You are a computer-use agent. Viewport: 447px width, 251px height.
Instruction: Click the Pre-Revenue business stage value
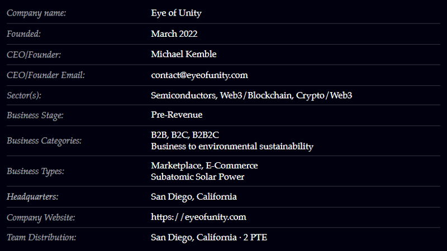177,115
